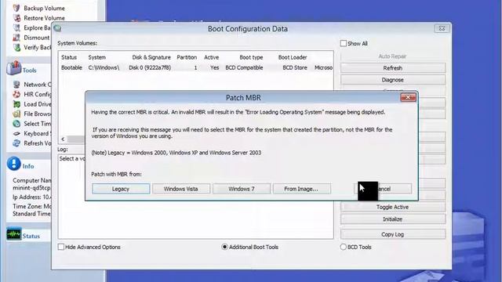502x282 pixels.
Task: Open Backup Volume from the sidebar
Action: point(44,8)
